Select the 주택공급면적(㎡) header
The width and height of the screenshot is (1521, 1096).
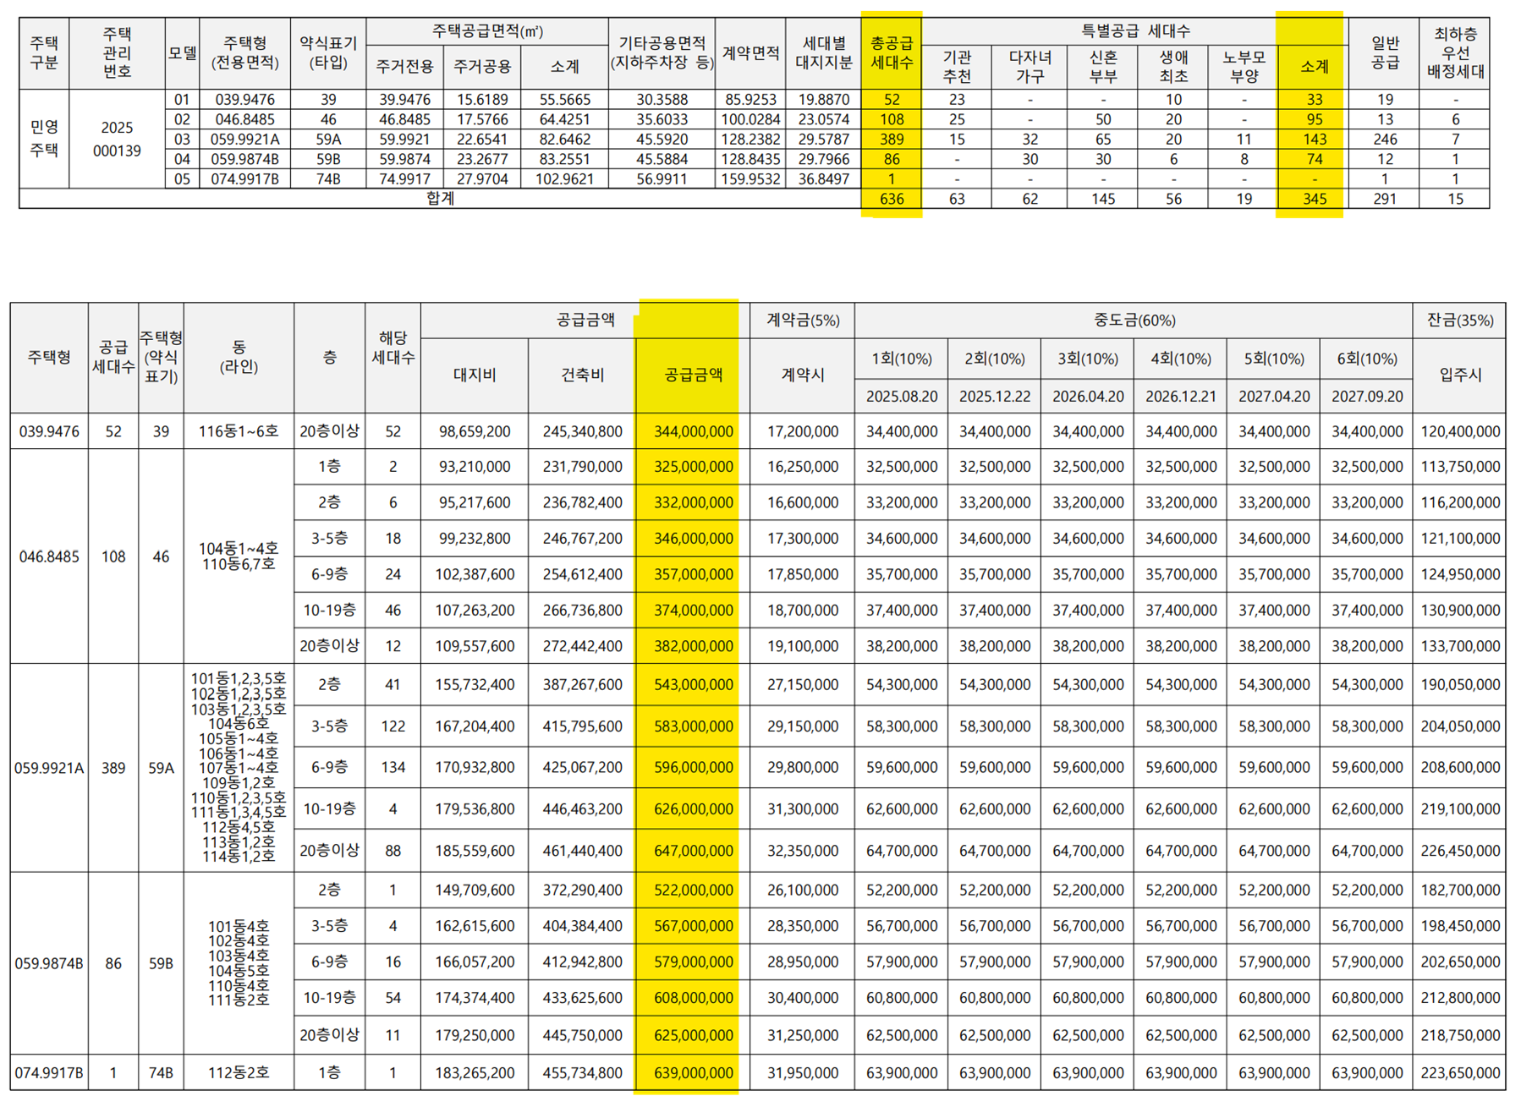pyautogui.click(x=487, y=31)
